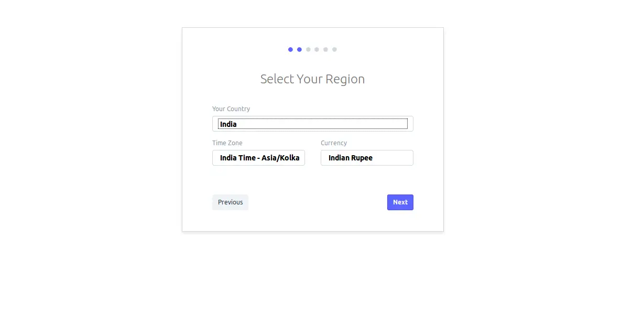
Task: Select the fifth step indicator dot
Action: click(325, 49)
